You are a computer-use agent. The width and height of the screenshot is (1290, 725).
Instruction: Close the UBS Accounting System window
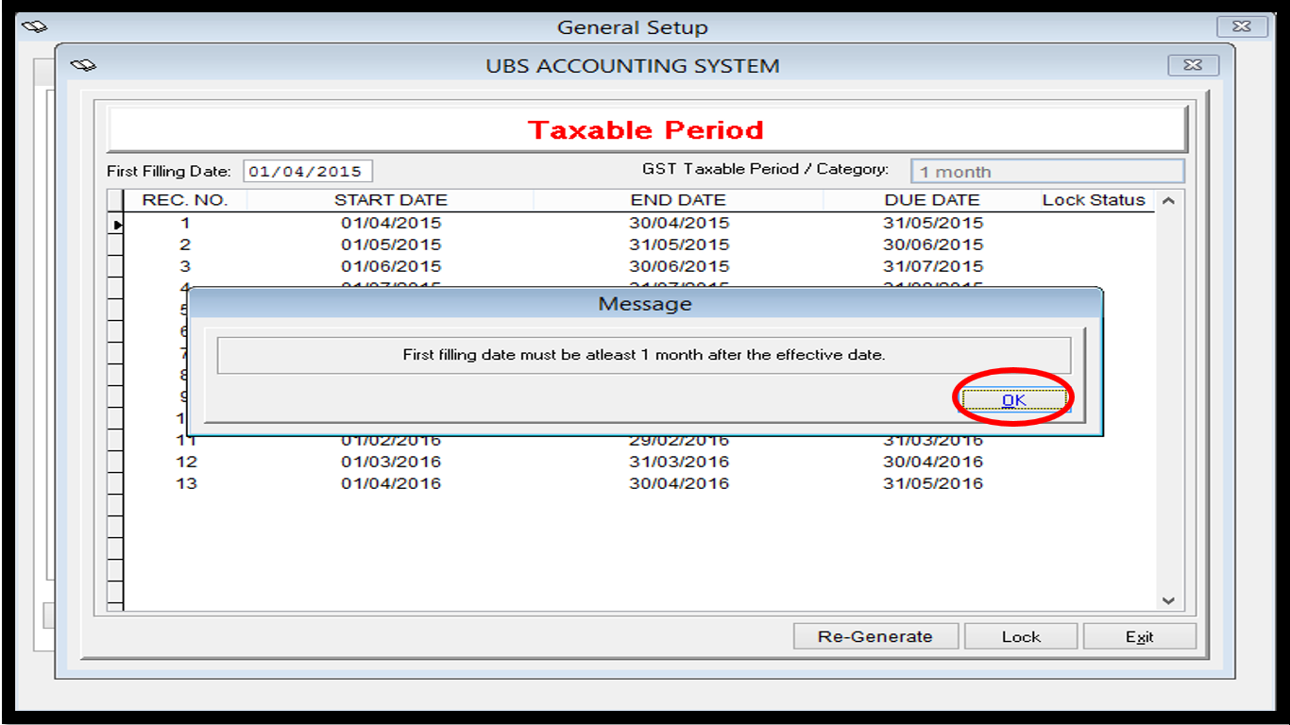[1193, 65]
